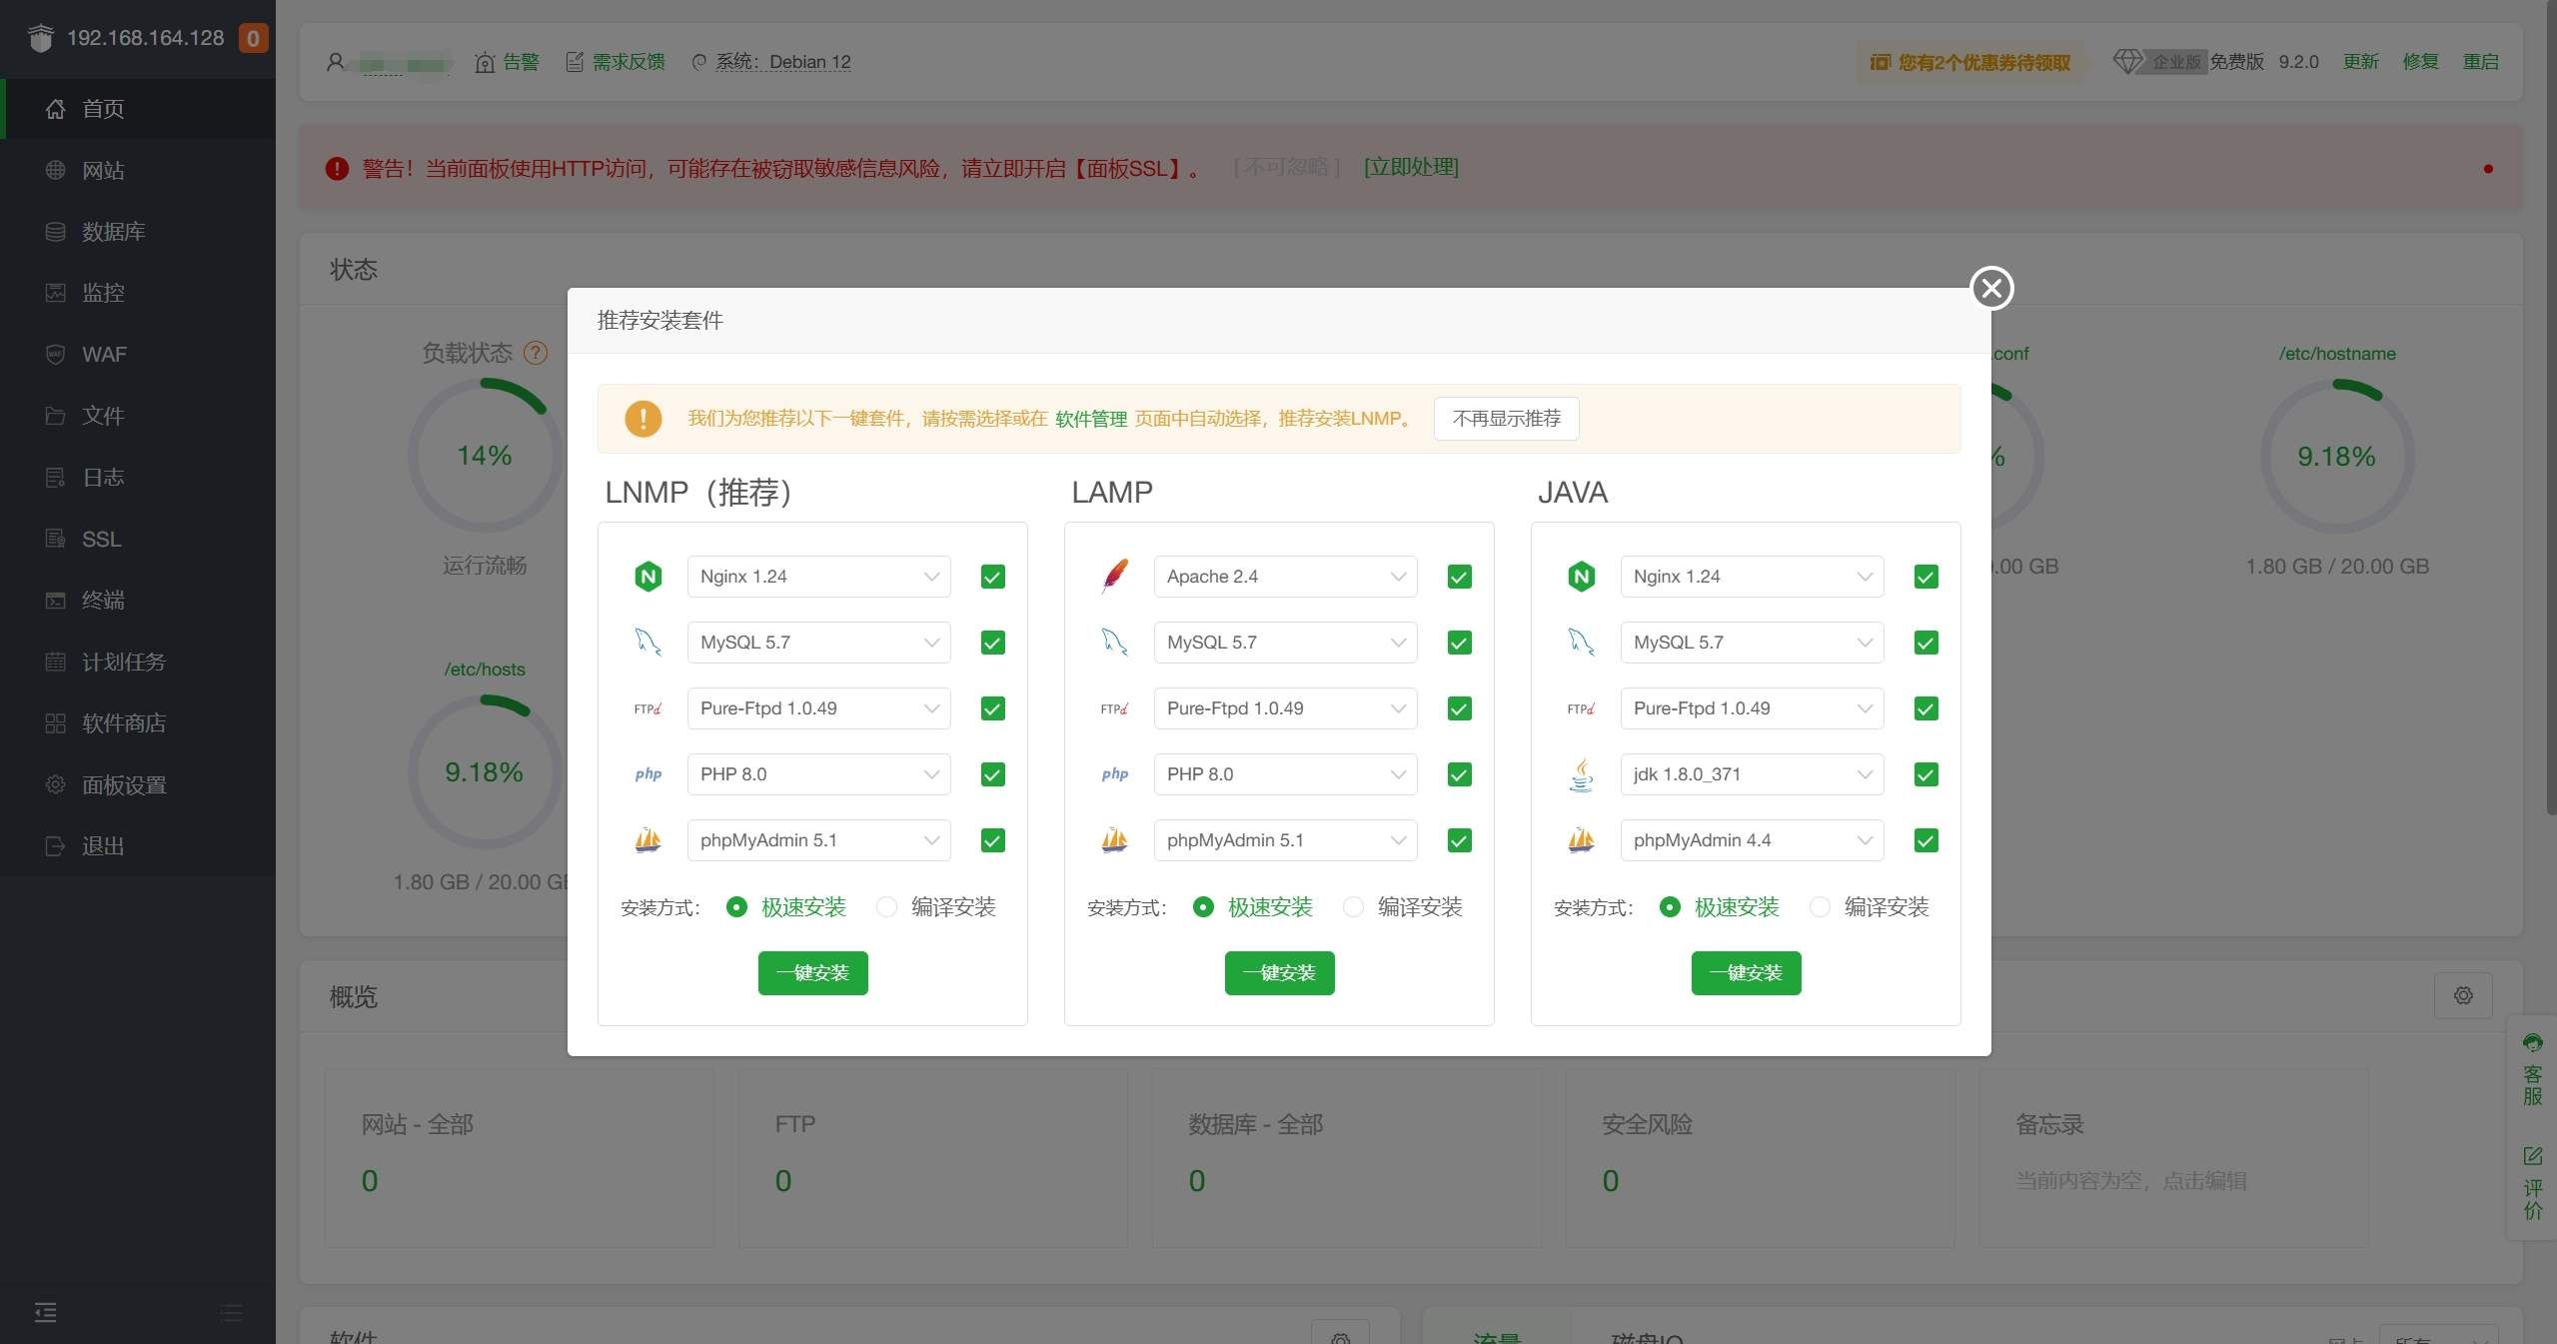The height and width of the screenshot is (1344, 2557).
Task: Expand Nginx 1.24 dropdown in LAMP
Action: click(x=1395, y=575)
